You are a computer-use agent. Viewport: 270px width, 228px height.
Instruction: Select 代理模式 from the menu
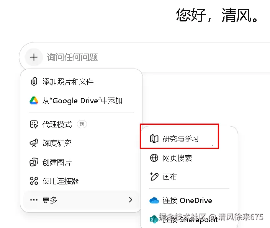pyautogui.click(x=81, y=124)
